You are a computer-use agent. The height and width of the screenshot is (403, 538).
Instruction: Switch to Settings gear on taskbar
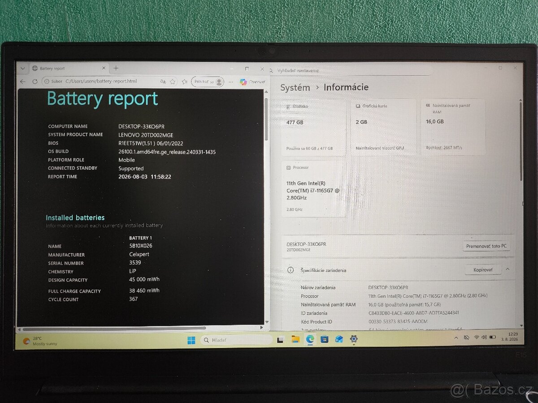(x=354, y=339)
